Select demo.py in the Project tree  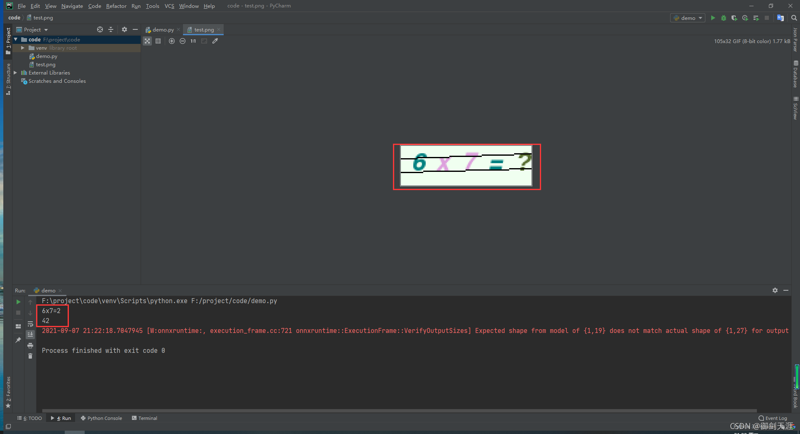tap(46, 56)
